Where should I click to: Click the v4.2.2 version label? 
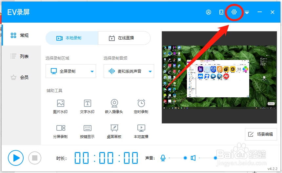(272, 169)
